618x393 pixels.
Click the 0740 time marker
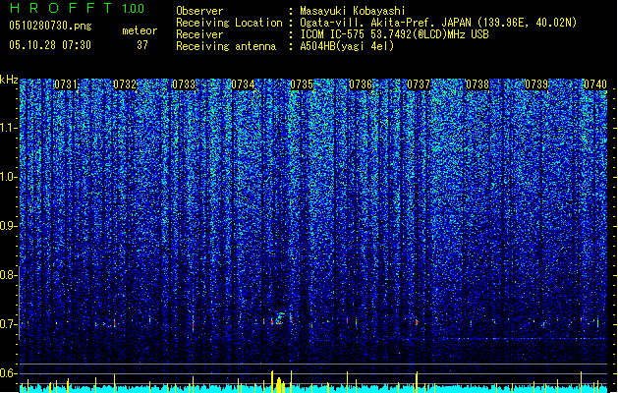pos(595,84)
